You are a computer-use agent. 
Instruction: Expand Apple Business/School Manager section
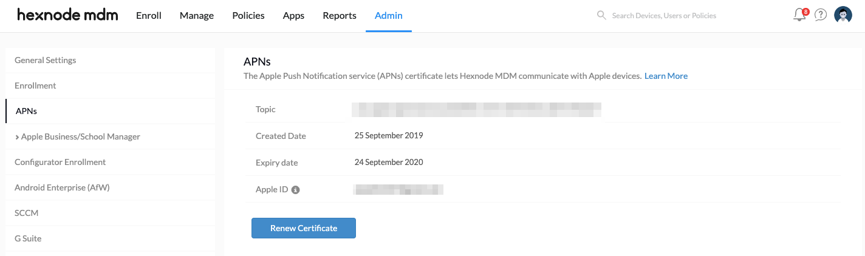point(77,136)
